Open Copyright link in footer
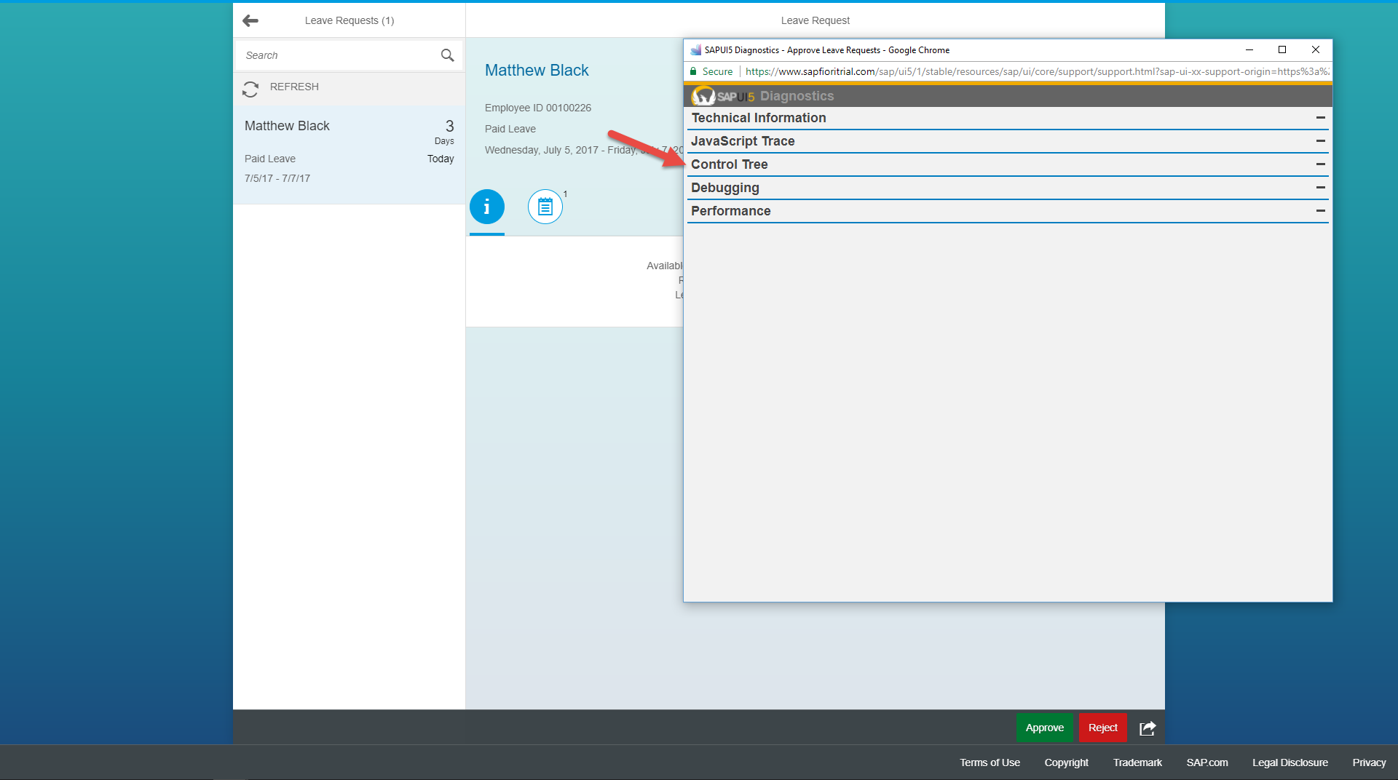1398x780 pixels. [x=1066, y=763]
